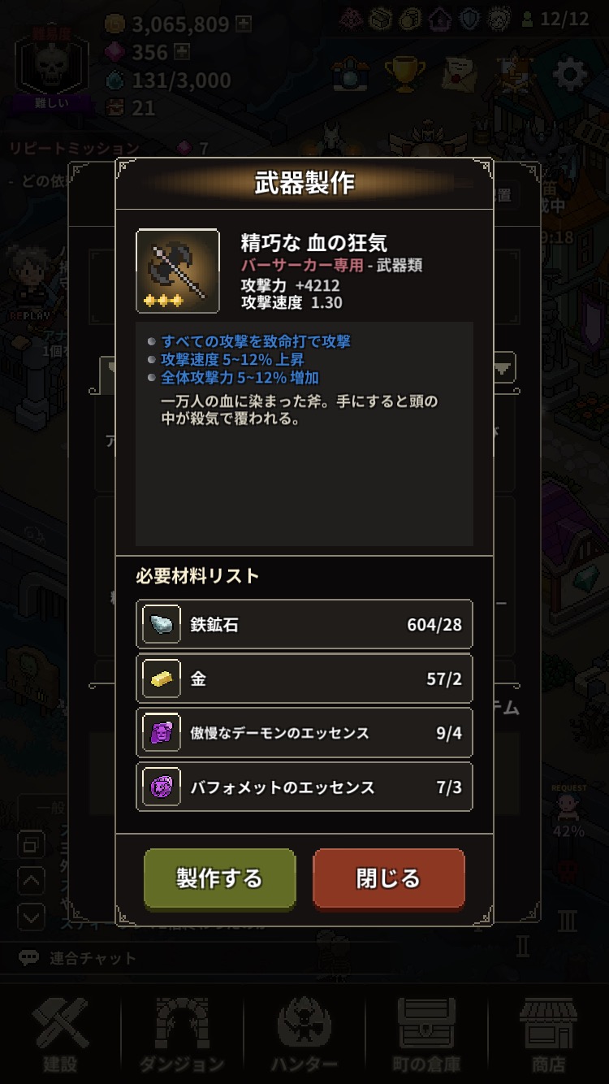
Task: Close the dialog with 閉じる button
Action: coord(388,878)
